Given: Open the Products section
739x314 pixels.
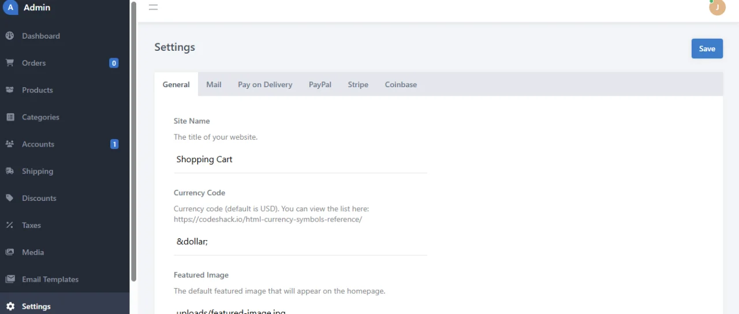Looking at the screenshot, I should 65,90.
